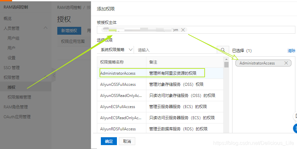Select the AdministratorAccess policy row

click(160, 73)
